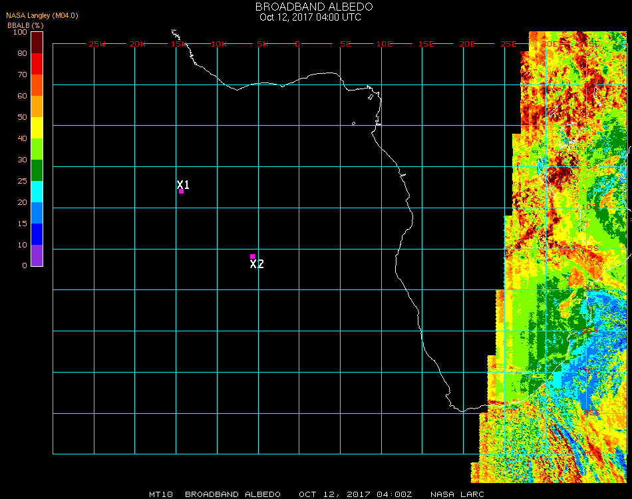Click the magenta X2 marker point
This screenshot has width=632, height=499.
(x=252, y=256)
